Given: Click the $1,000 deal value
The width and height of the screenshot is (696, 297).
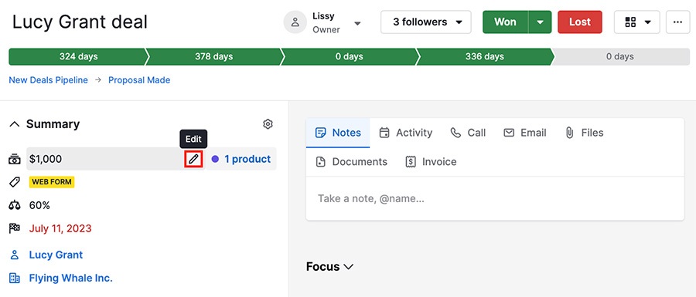Looking at the screenshot, I should (46, 160).
